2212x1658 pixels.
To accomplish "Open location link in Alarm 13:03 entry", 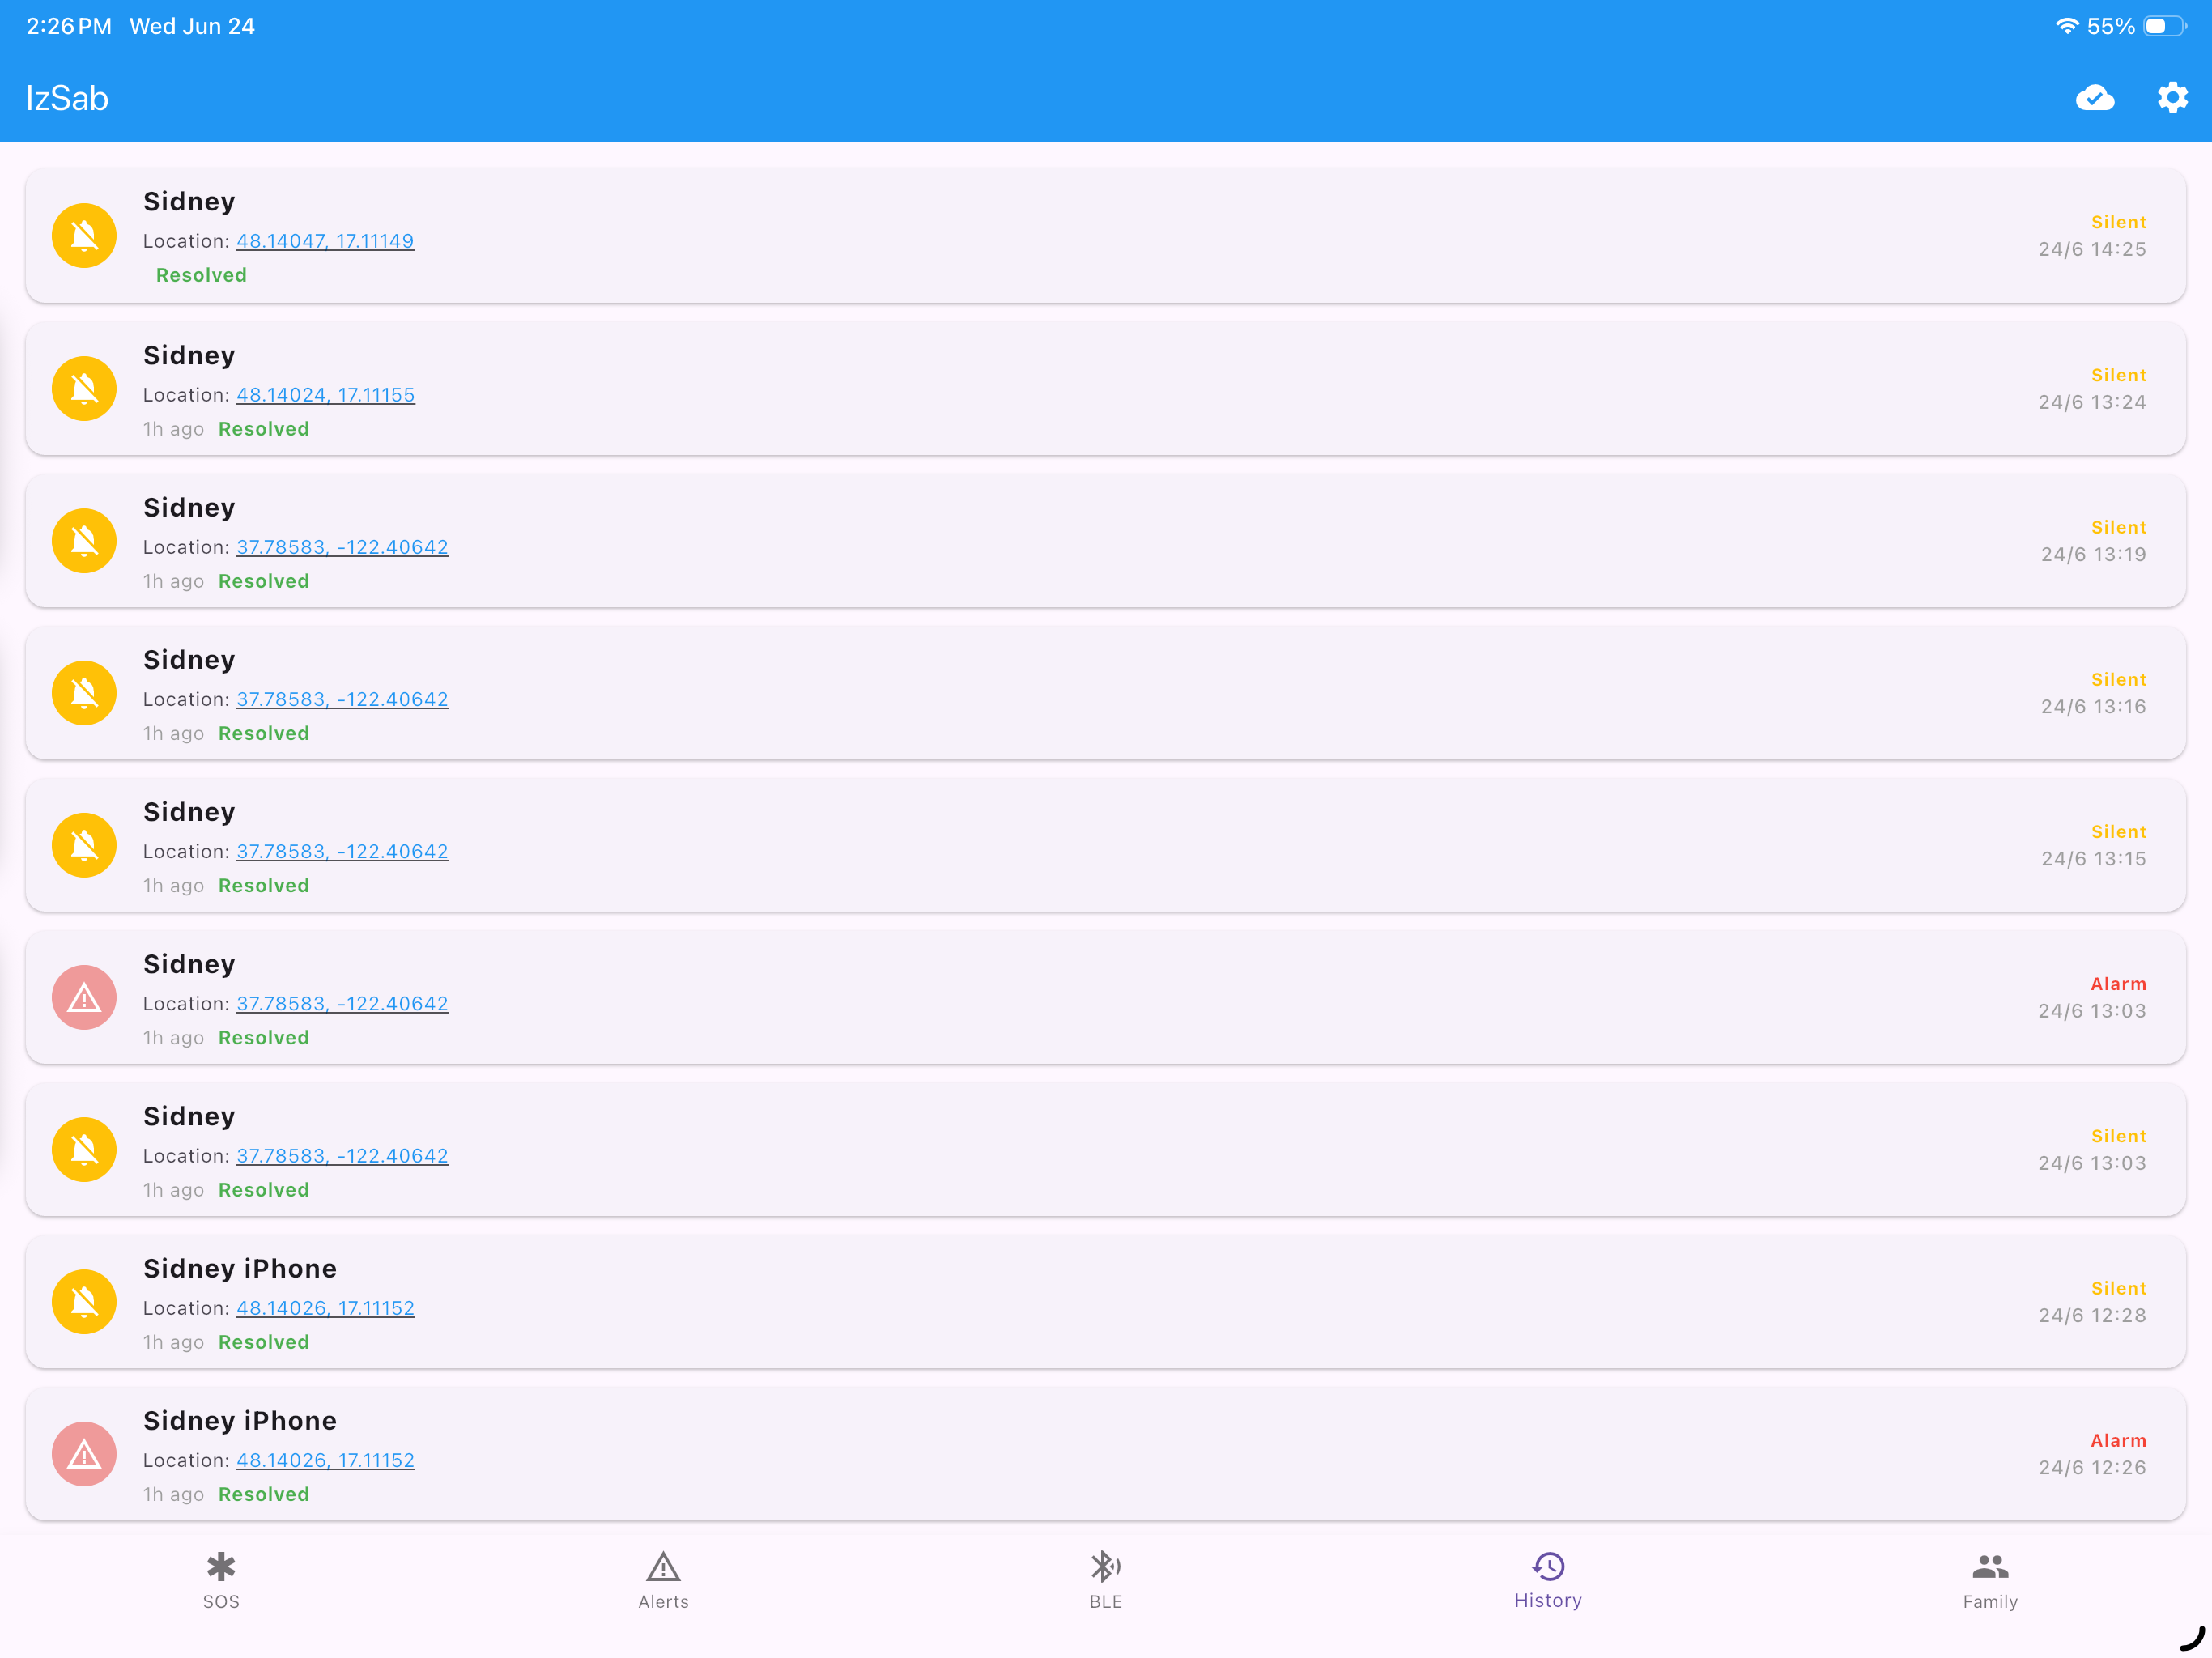I will click(x=342, y=1003).
